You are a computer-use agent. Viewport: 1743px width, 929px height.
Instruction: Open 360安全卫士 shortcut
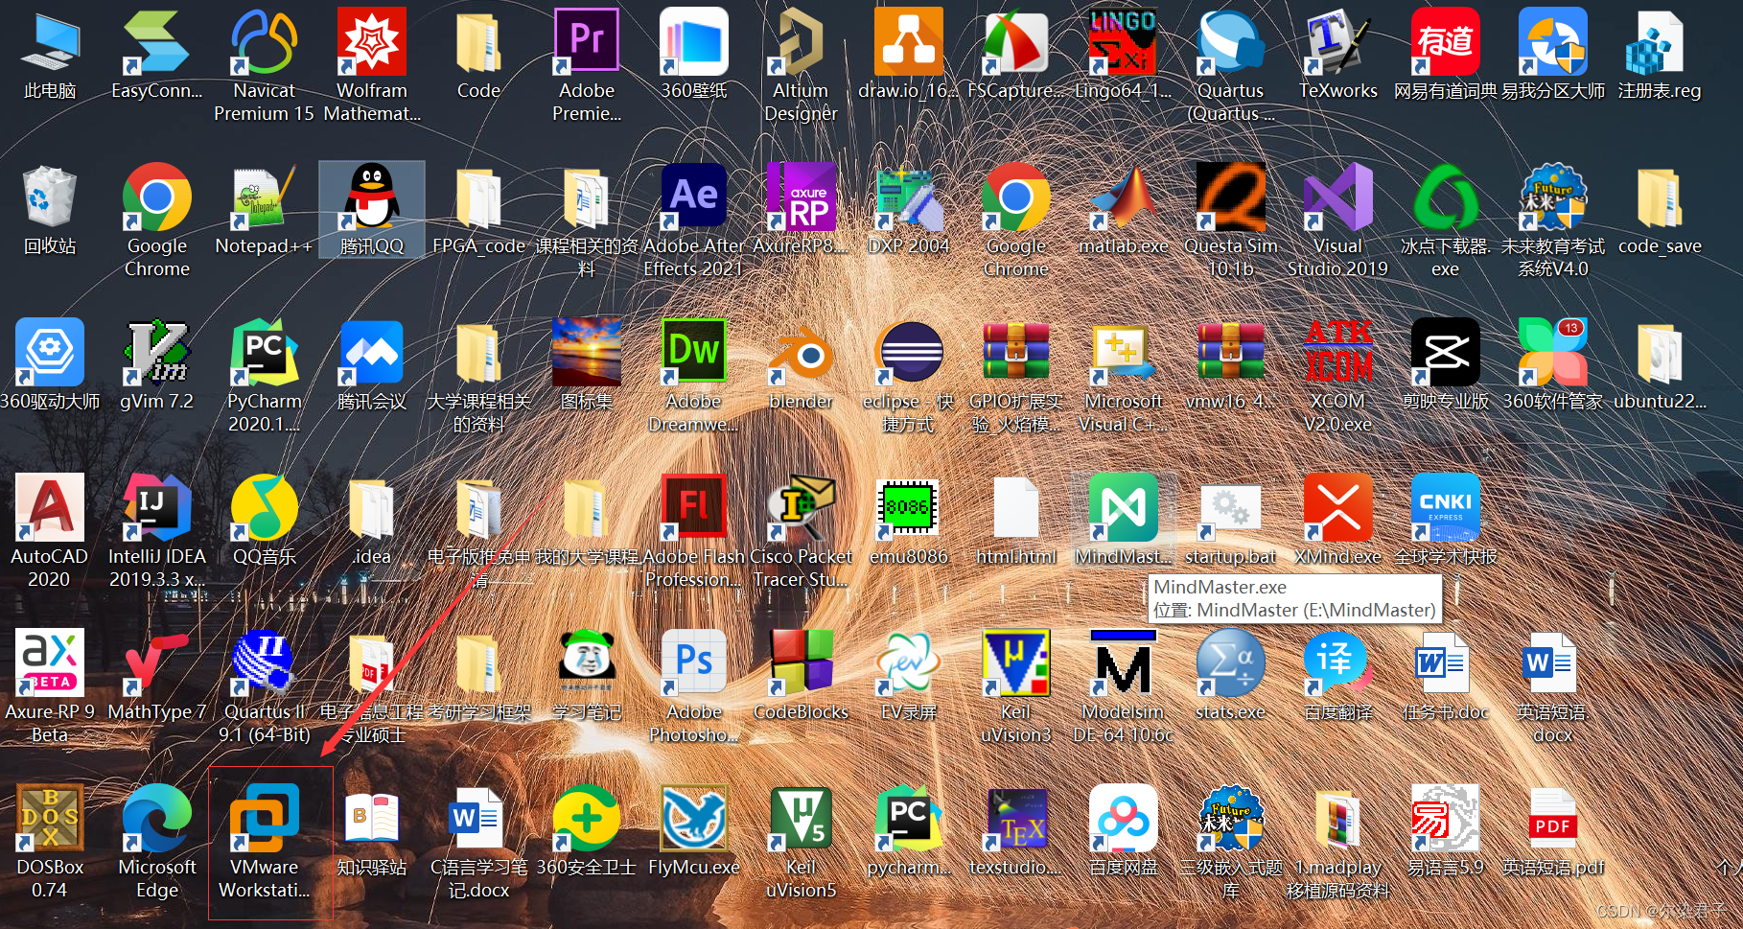pyautogui.click(x=587, y=818)
